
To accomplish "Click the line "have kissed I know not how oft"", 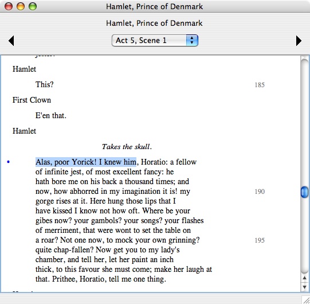I will click(113, 211).
